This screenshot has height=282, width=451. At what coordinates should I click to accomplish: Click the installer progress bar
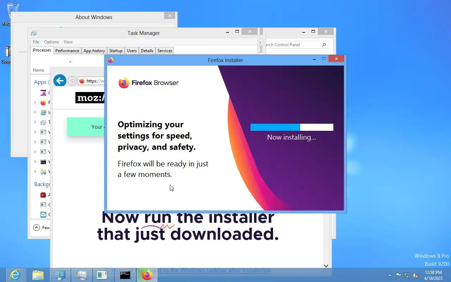click(x=292, y=127)
